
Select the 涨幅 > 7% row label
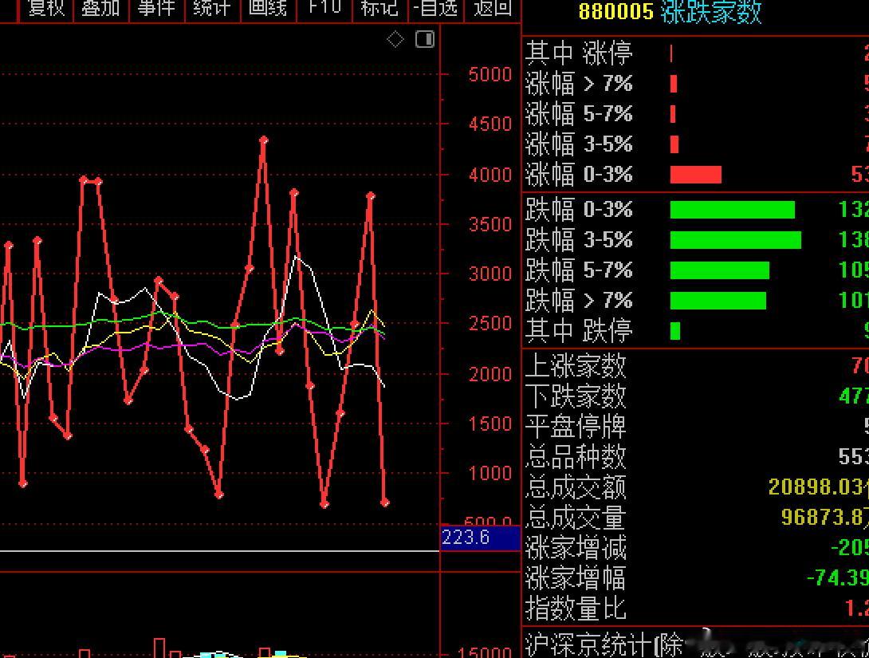(579, 83)
